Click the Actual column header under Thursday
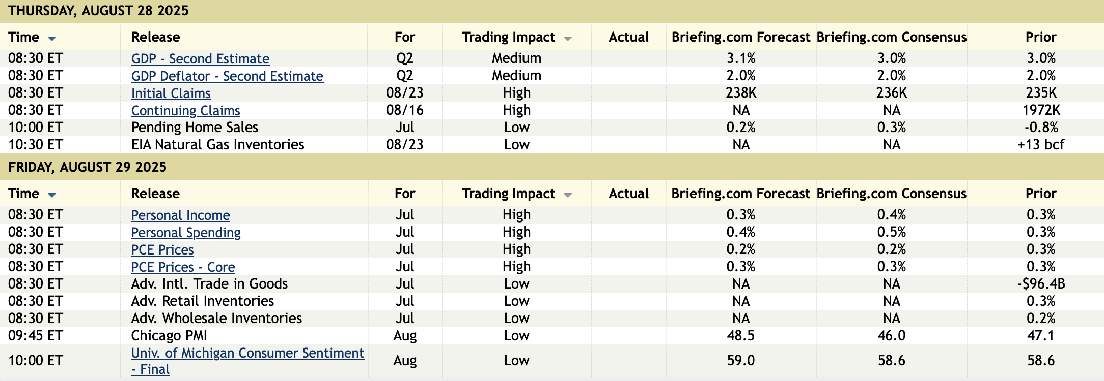 click(628, 37)
